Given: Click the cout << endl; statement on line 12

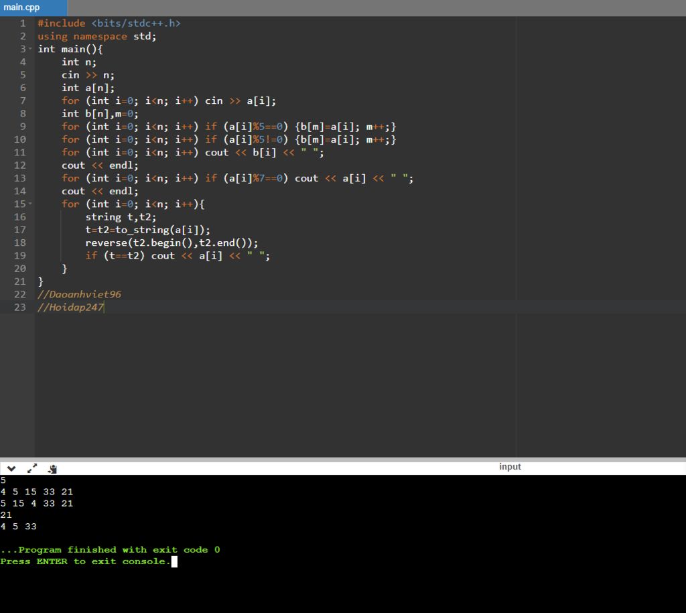Looking at the screenshot, I should (x=100, y=165).
